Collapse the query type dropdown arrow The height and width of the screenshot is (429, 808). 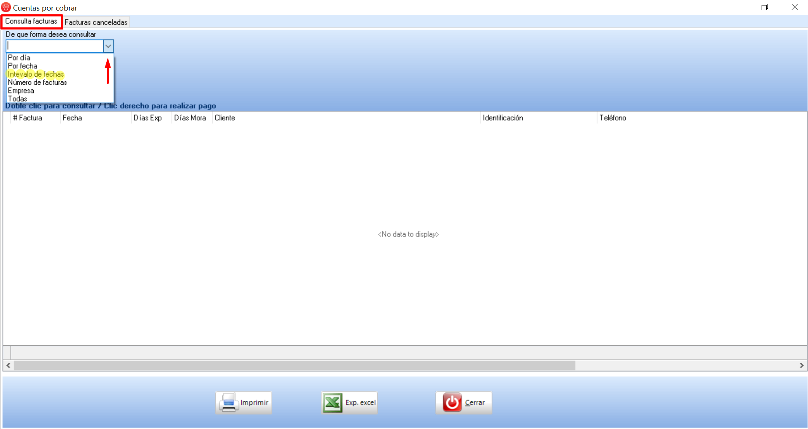coord(108,46)
